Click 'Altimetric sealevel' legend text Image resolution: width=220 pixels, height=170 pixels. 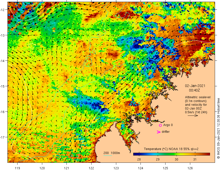point(198,97)
